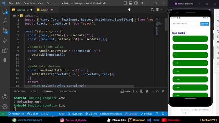This screenshot has width=219, height=123.
Task: Click the task input field in emulator
Action: pos(185,24)
